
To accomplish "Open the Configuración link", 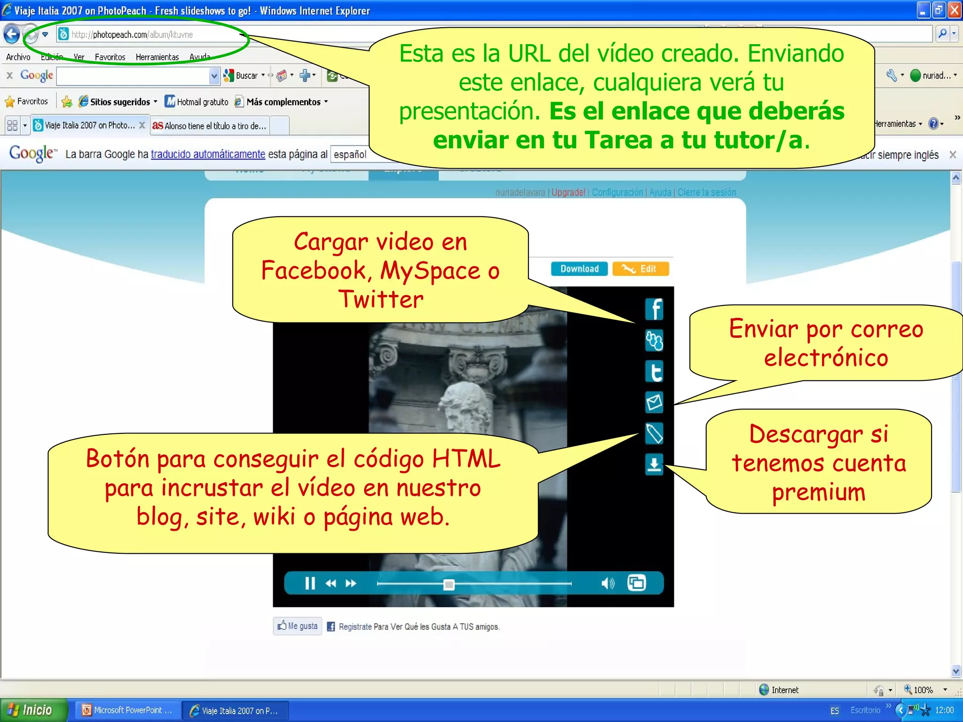I will tap(617, 192).
